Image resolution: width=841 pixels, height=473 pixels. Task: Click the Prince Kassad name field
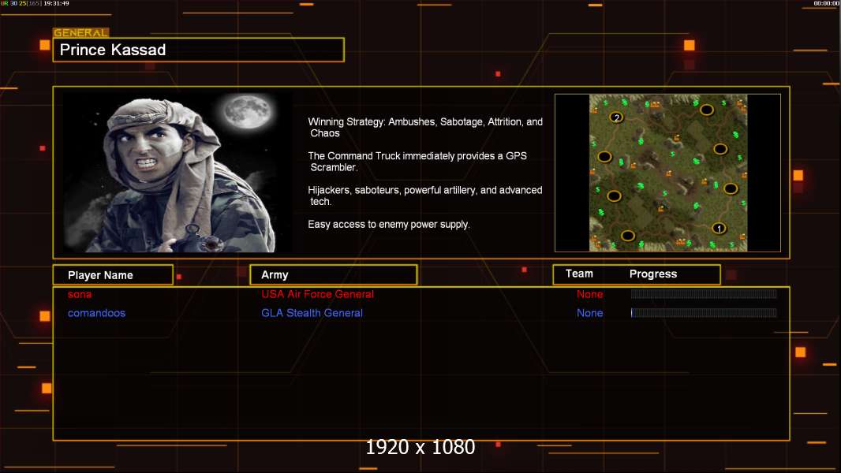(x=199, y=50)
